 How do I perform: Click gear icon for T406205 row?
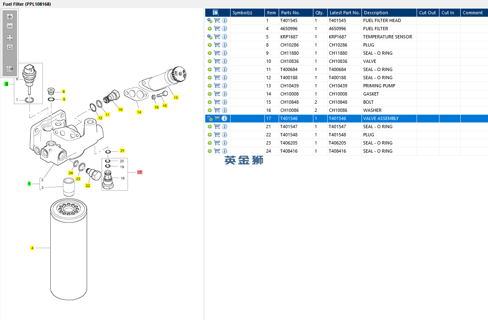tap(210, 143)
